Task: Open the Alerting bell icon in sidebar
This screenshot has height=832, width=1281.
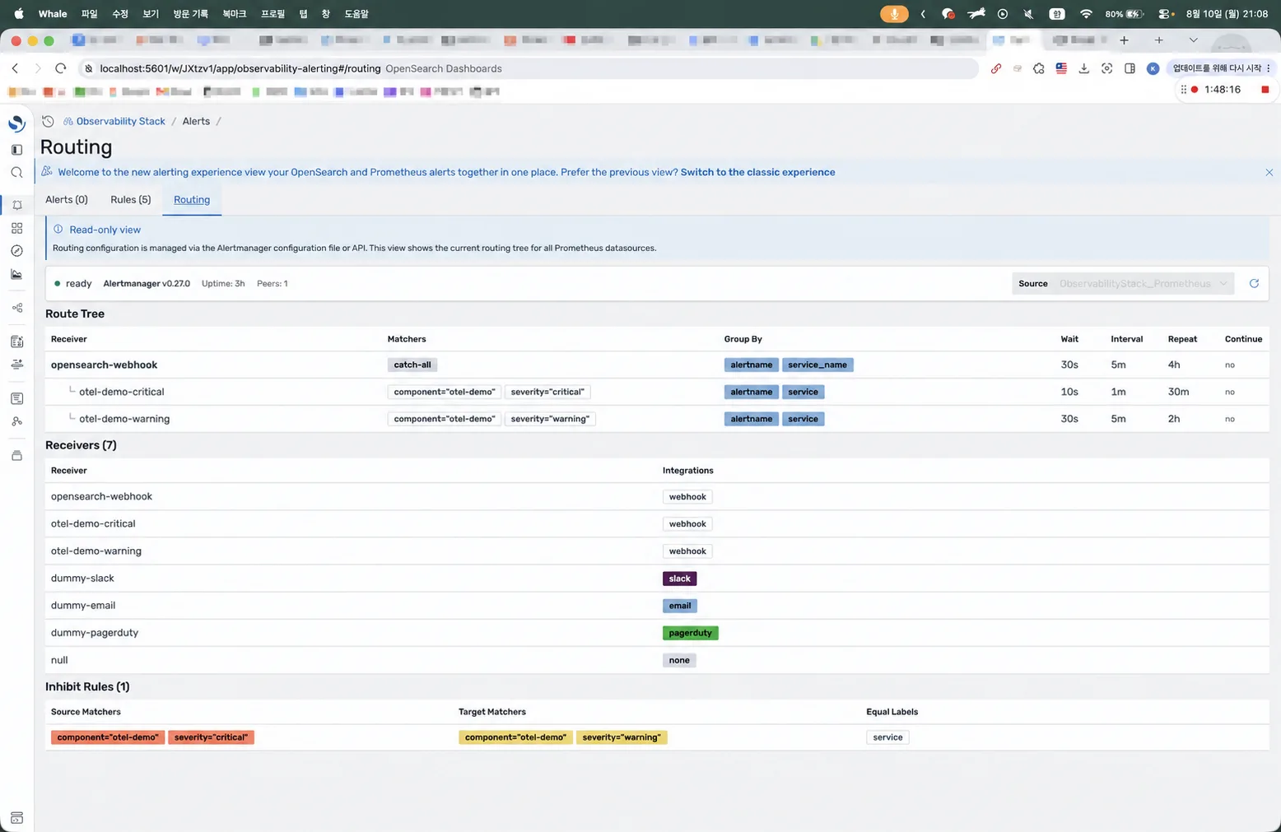Action: click(16, 205)
